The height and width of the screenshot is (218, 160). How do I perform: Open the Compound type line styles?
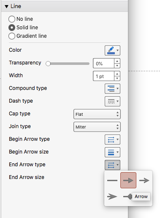coord(112,89)
